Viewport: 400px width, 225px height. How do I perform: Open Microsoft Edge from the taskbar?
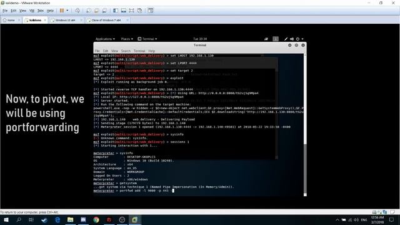pyautogui.click(x=57, y=219)
